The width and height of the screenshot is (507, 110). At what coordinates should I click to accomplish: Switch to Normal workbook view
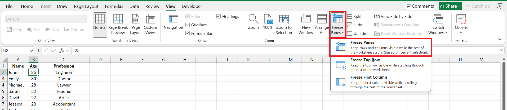point(100,25)
